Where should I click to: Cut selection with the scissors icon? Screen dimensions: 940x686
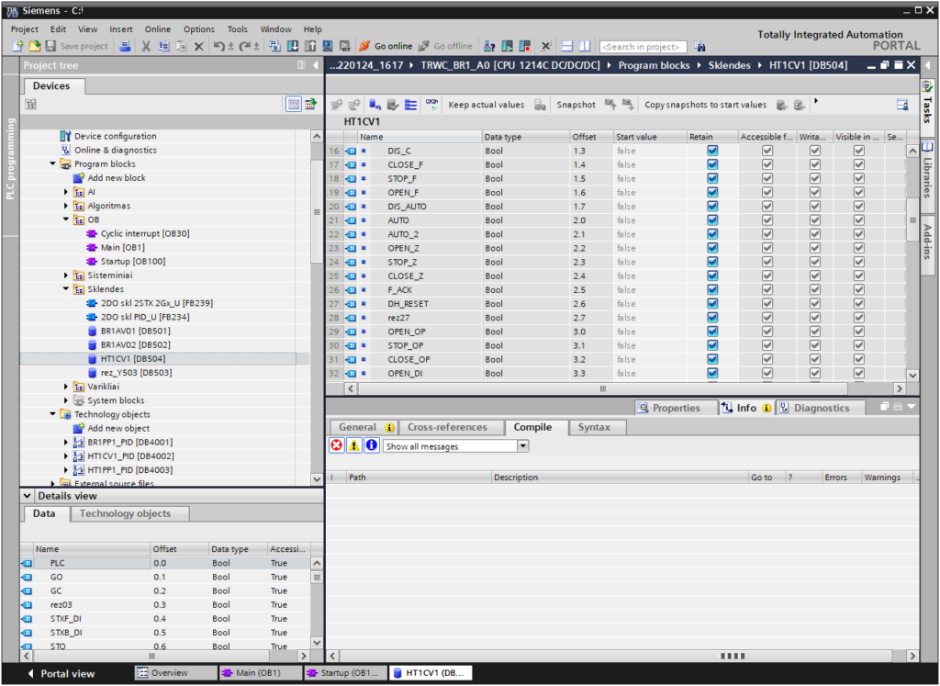[146, 46]
